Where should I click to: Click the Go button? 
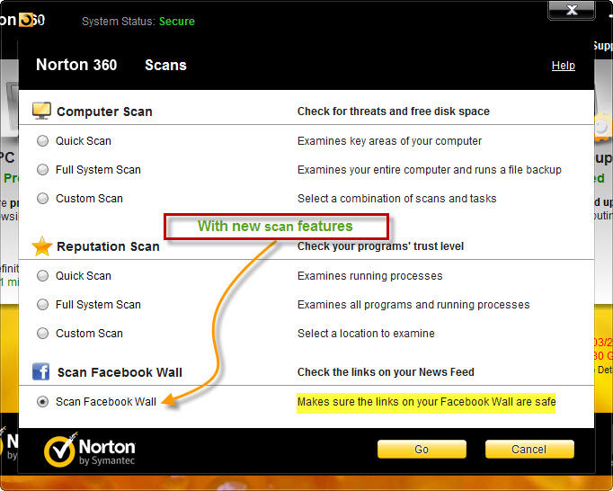click(422, 449)
